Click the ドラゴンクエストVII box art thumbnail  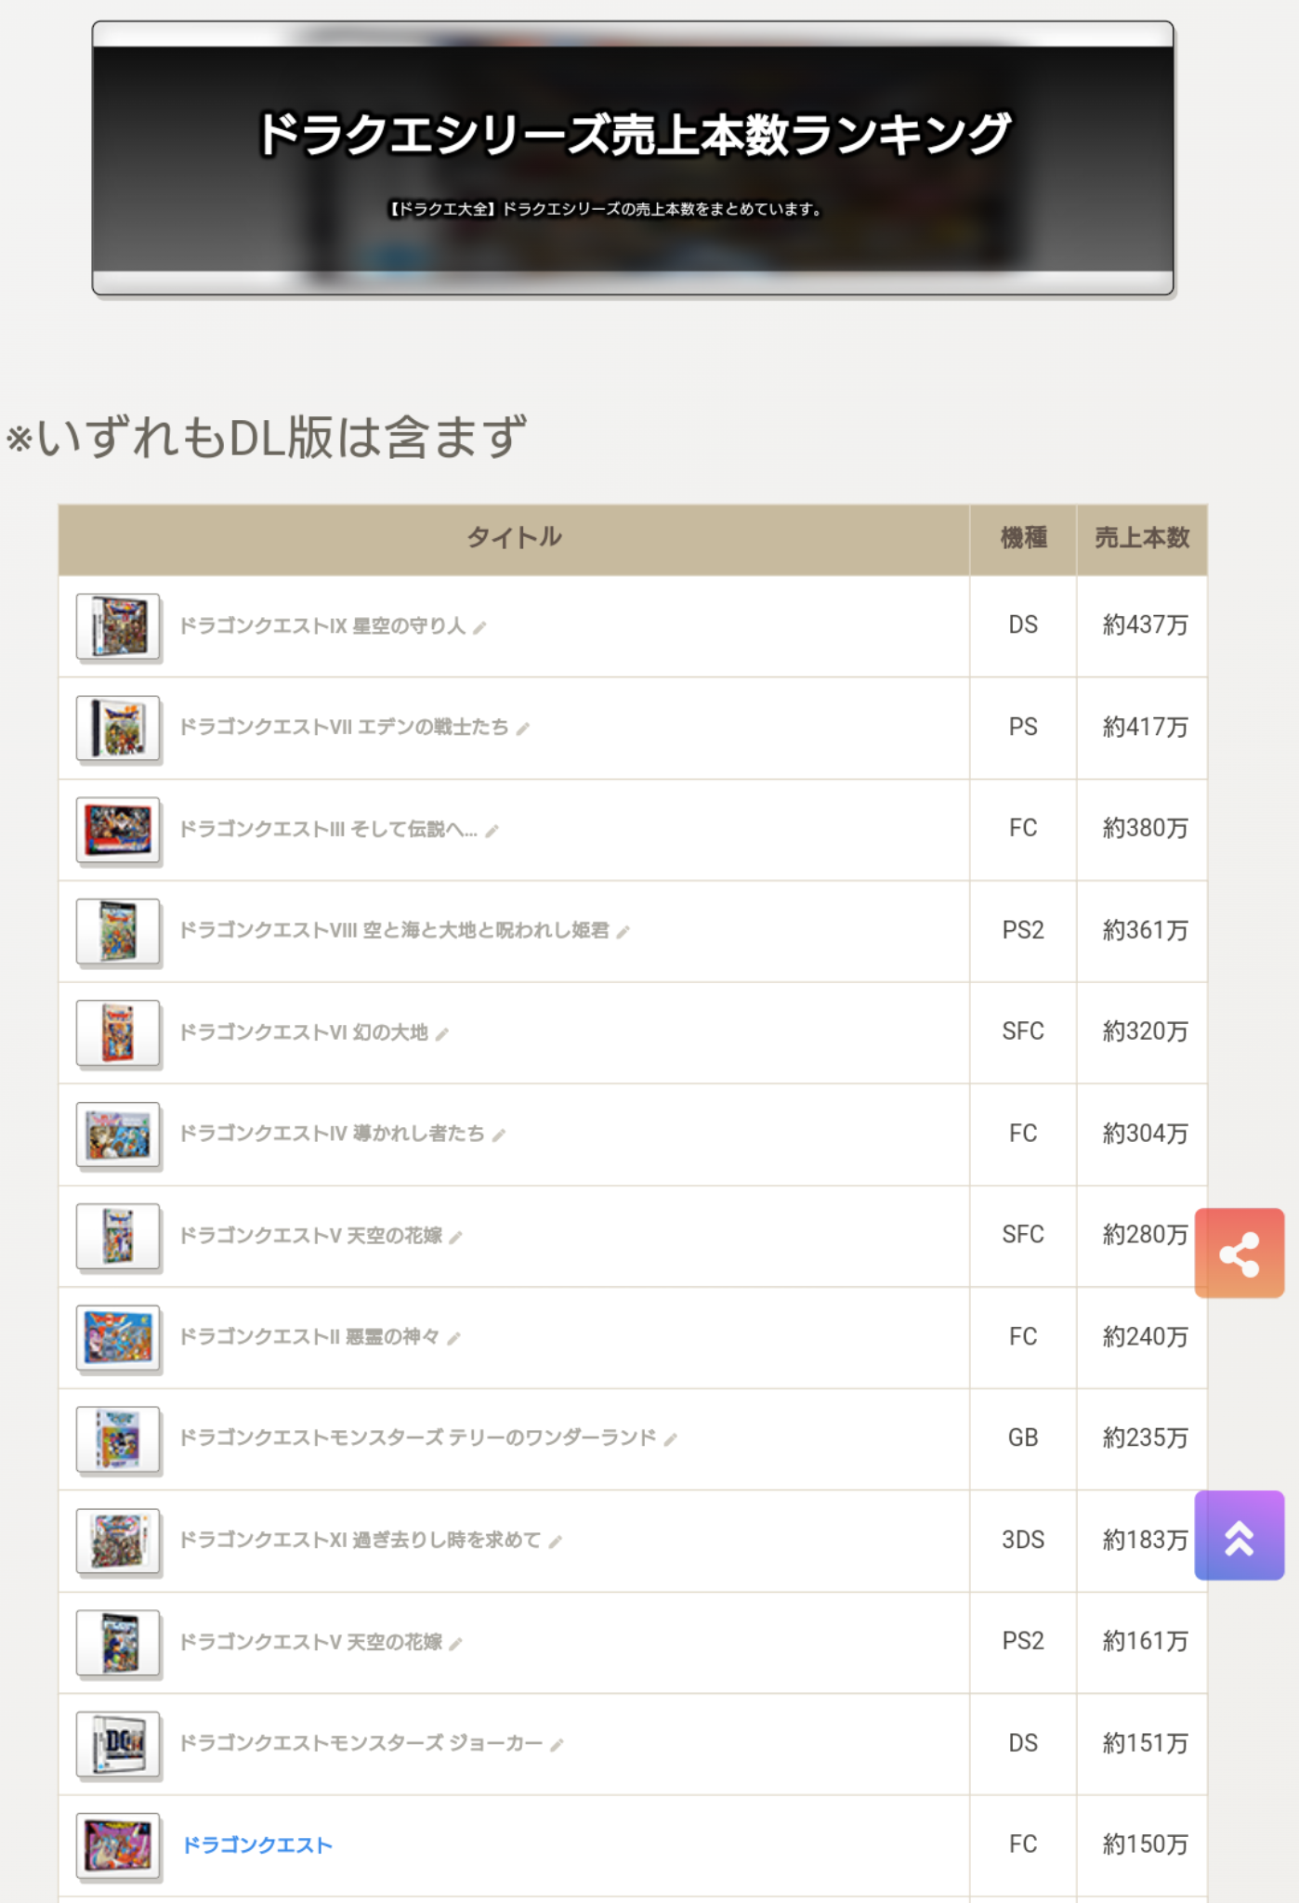tap(118, 728)
